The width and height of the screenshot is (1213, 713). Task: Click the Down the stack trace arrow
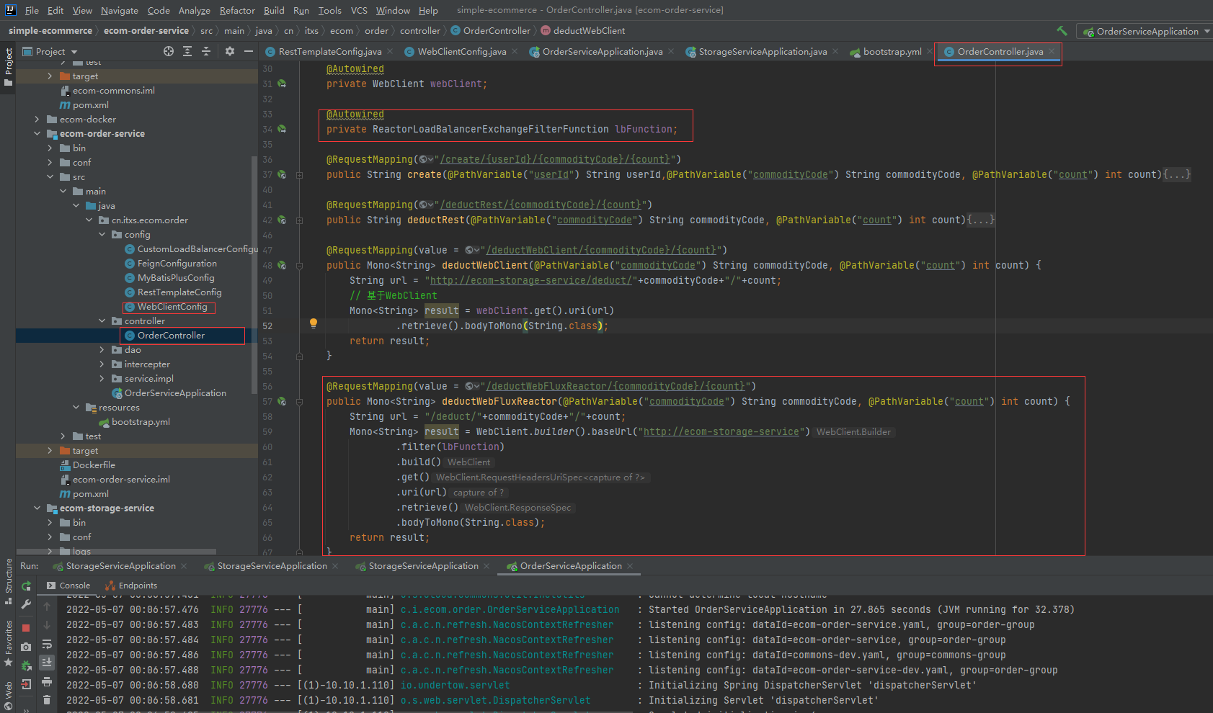click(x=47, y=625)
